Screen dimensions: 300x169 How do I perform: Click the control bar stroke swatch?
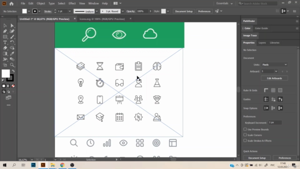[35, 11]
